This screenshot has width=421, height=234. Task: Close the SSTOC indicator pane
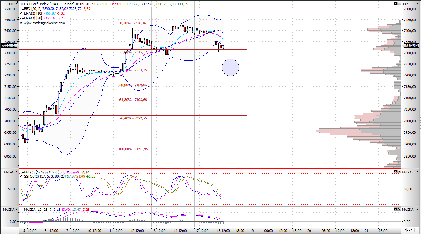point(399,171)
